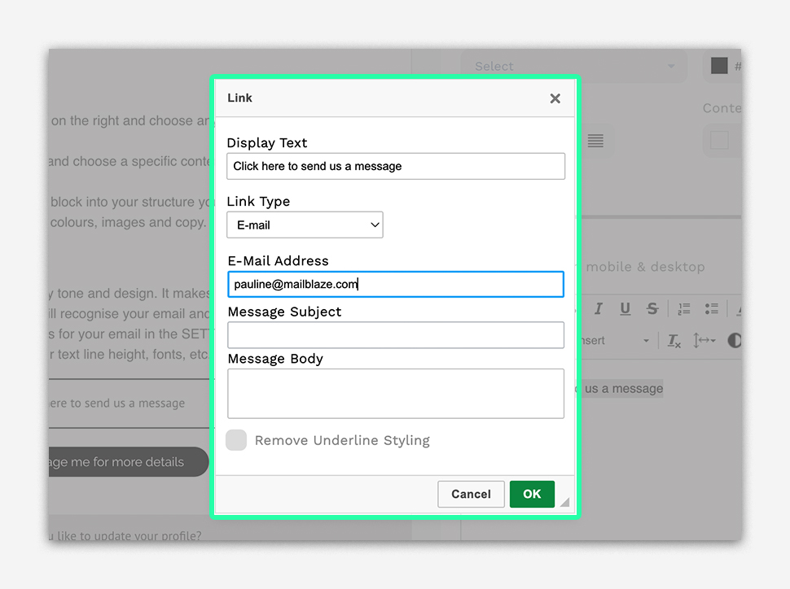The image size is (790, 589).
Task: Click the remove format icon
Action: (674, 341)
